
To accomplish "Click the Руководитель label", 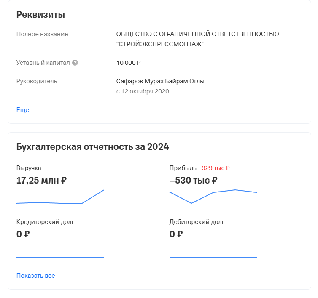I will (37, 81).
